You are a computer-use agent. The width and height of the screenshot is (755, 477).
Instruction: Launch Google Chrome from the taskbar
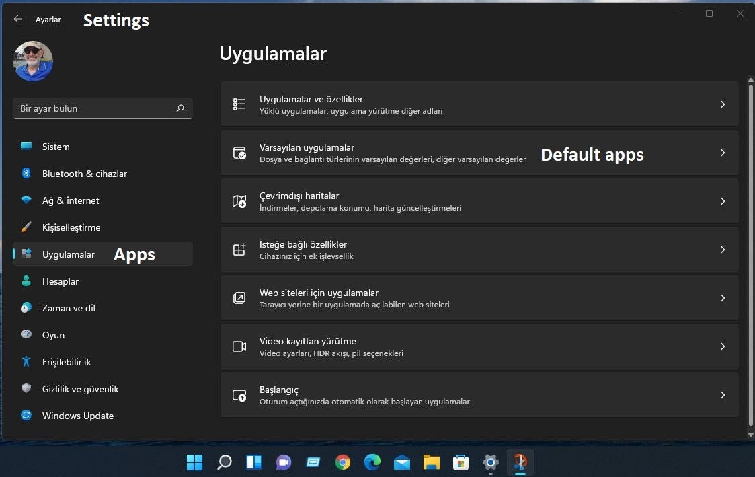pyautogui.click(x=342, y=462)
